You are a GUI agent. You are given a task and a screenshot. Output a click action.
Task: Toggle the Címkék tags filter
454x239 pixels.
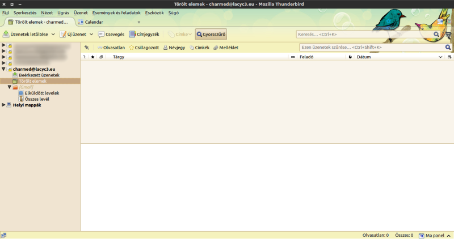[x=200, y=48]
